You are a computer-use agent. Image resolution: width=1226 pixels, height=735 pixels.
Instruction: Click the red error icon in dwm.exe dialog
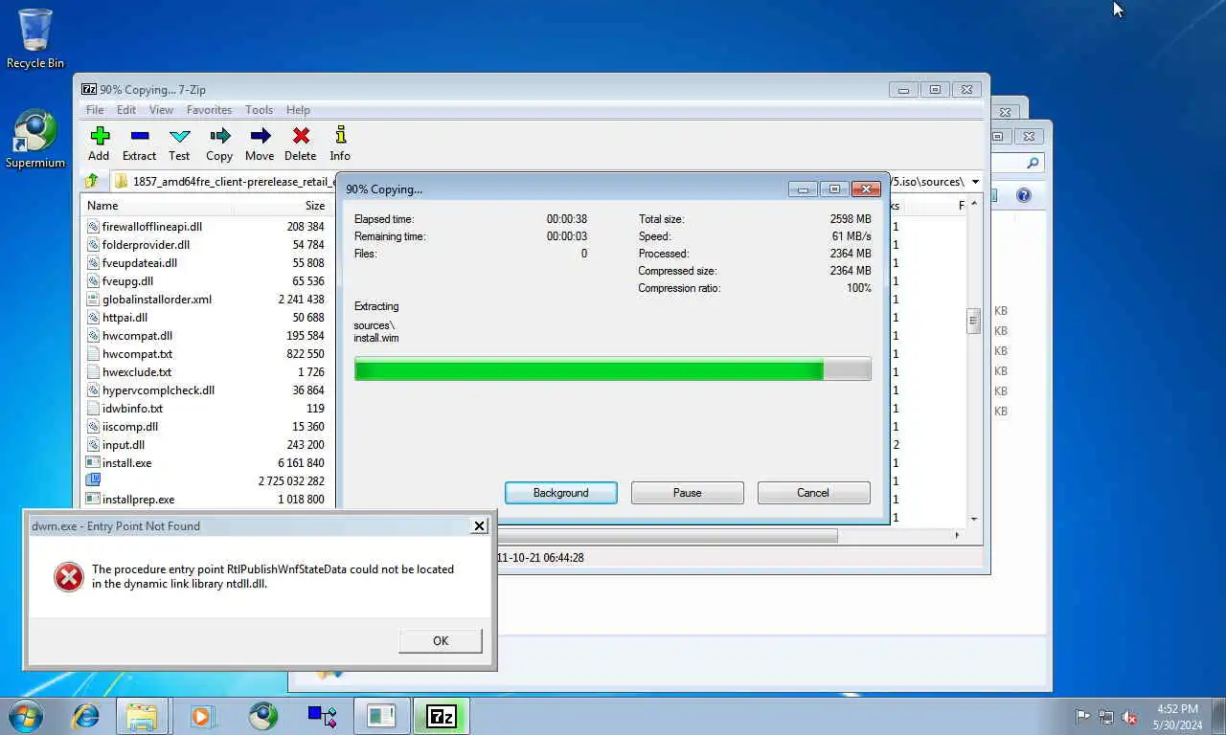[x=69, y=576]
